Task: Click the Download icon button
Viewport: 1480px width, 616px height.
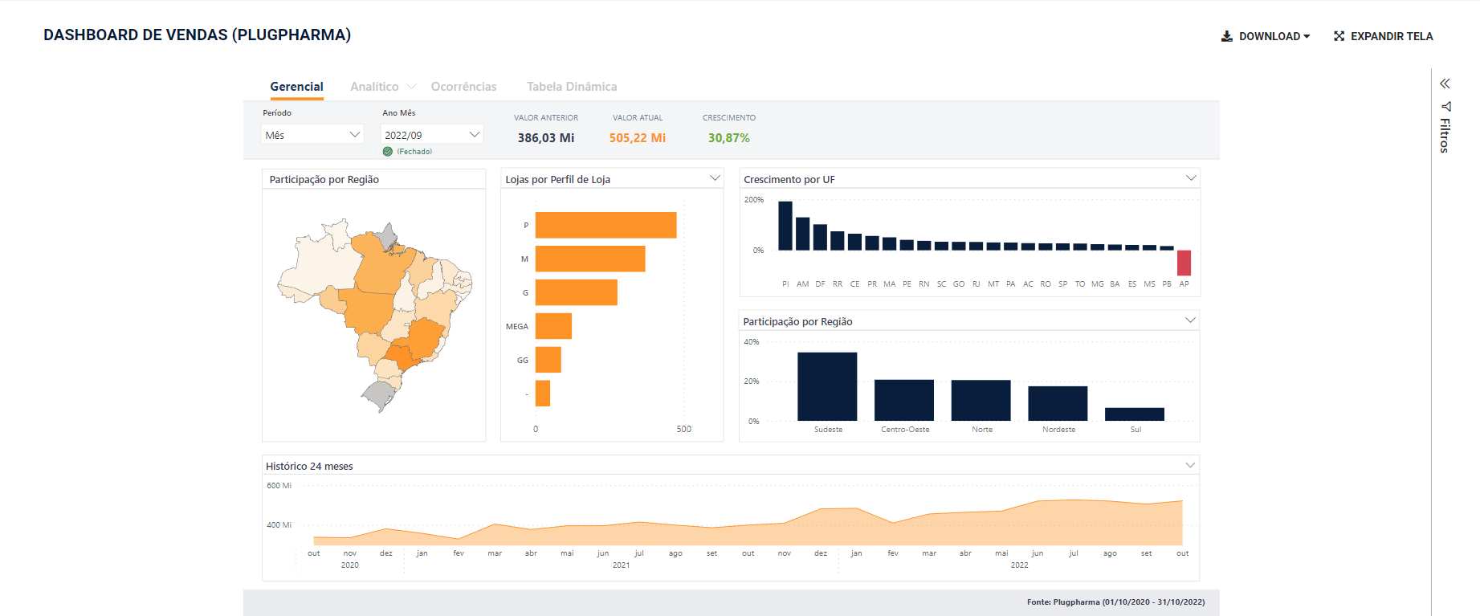Action: 1226,36
